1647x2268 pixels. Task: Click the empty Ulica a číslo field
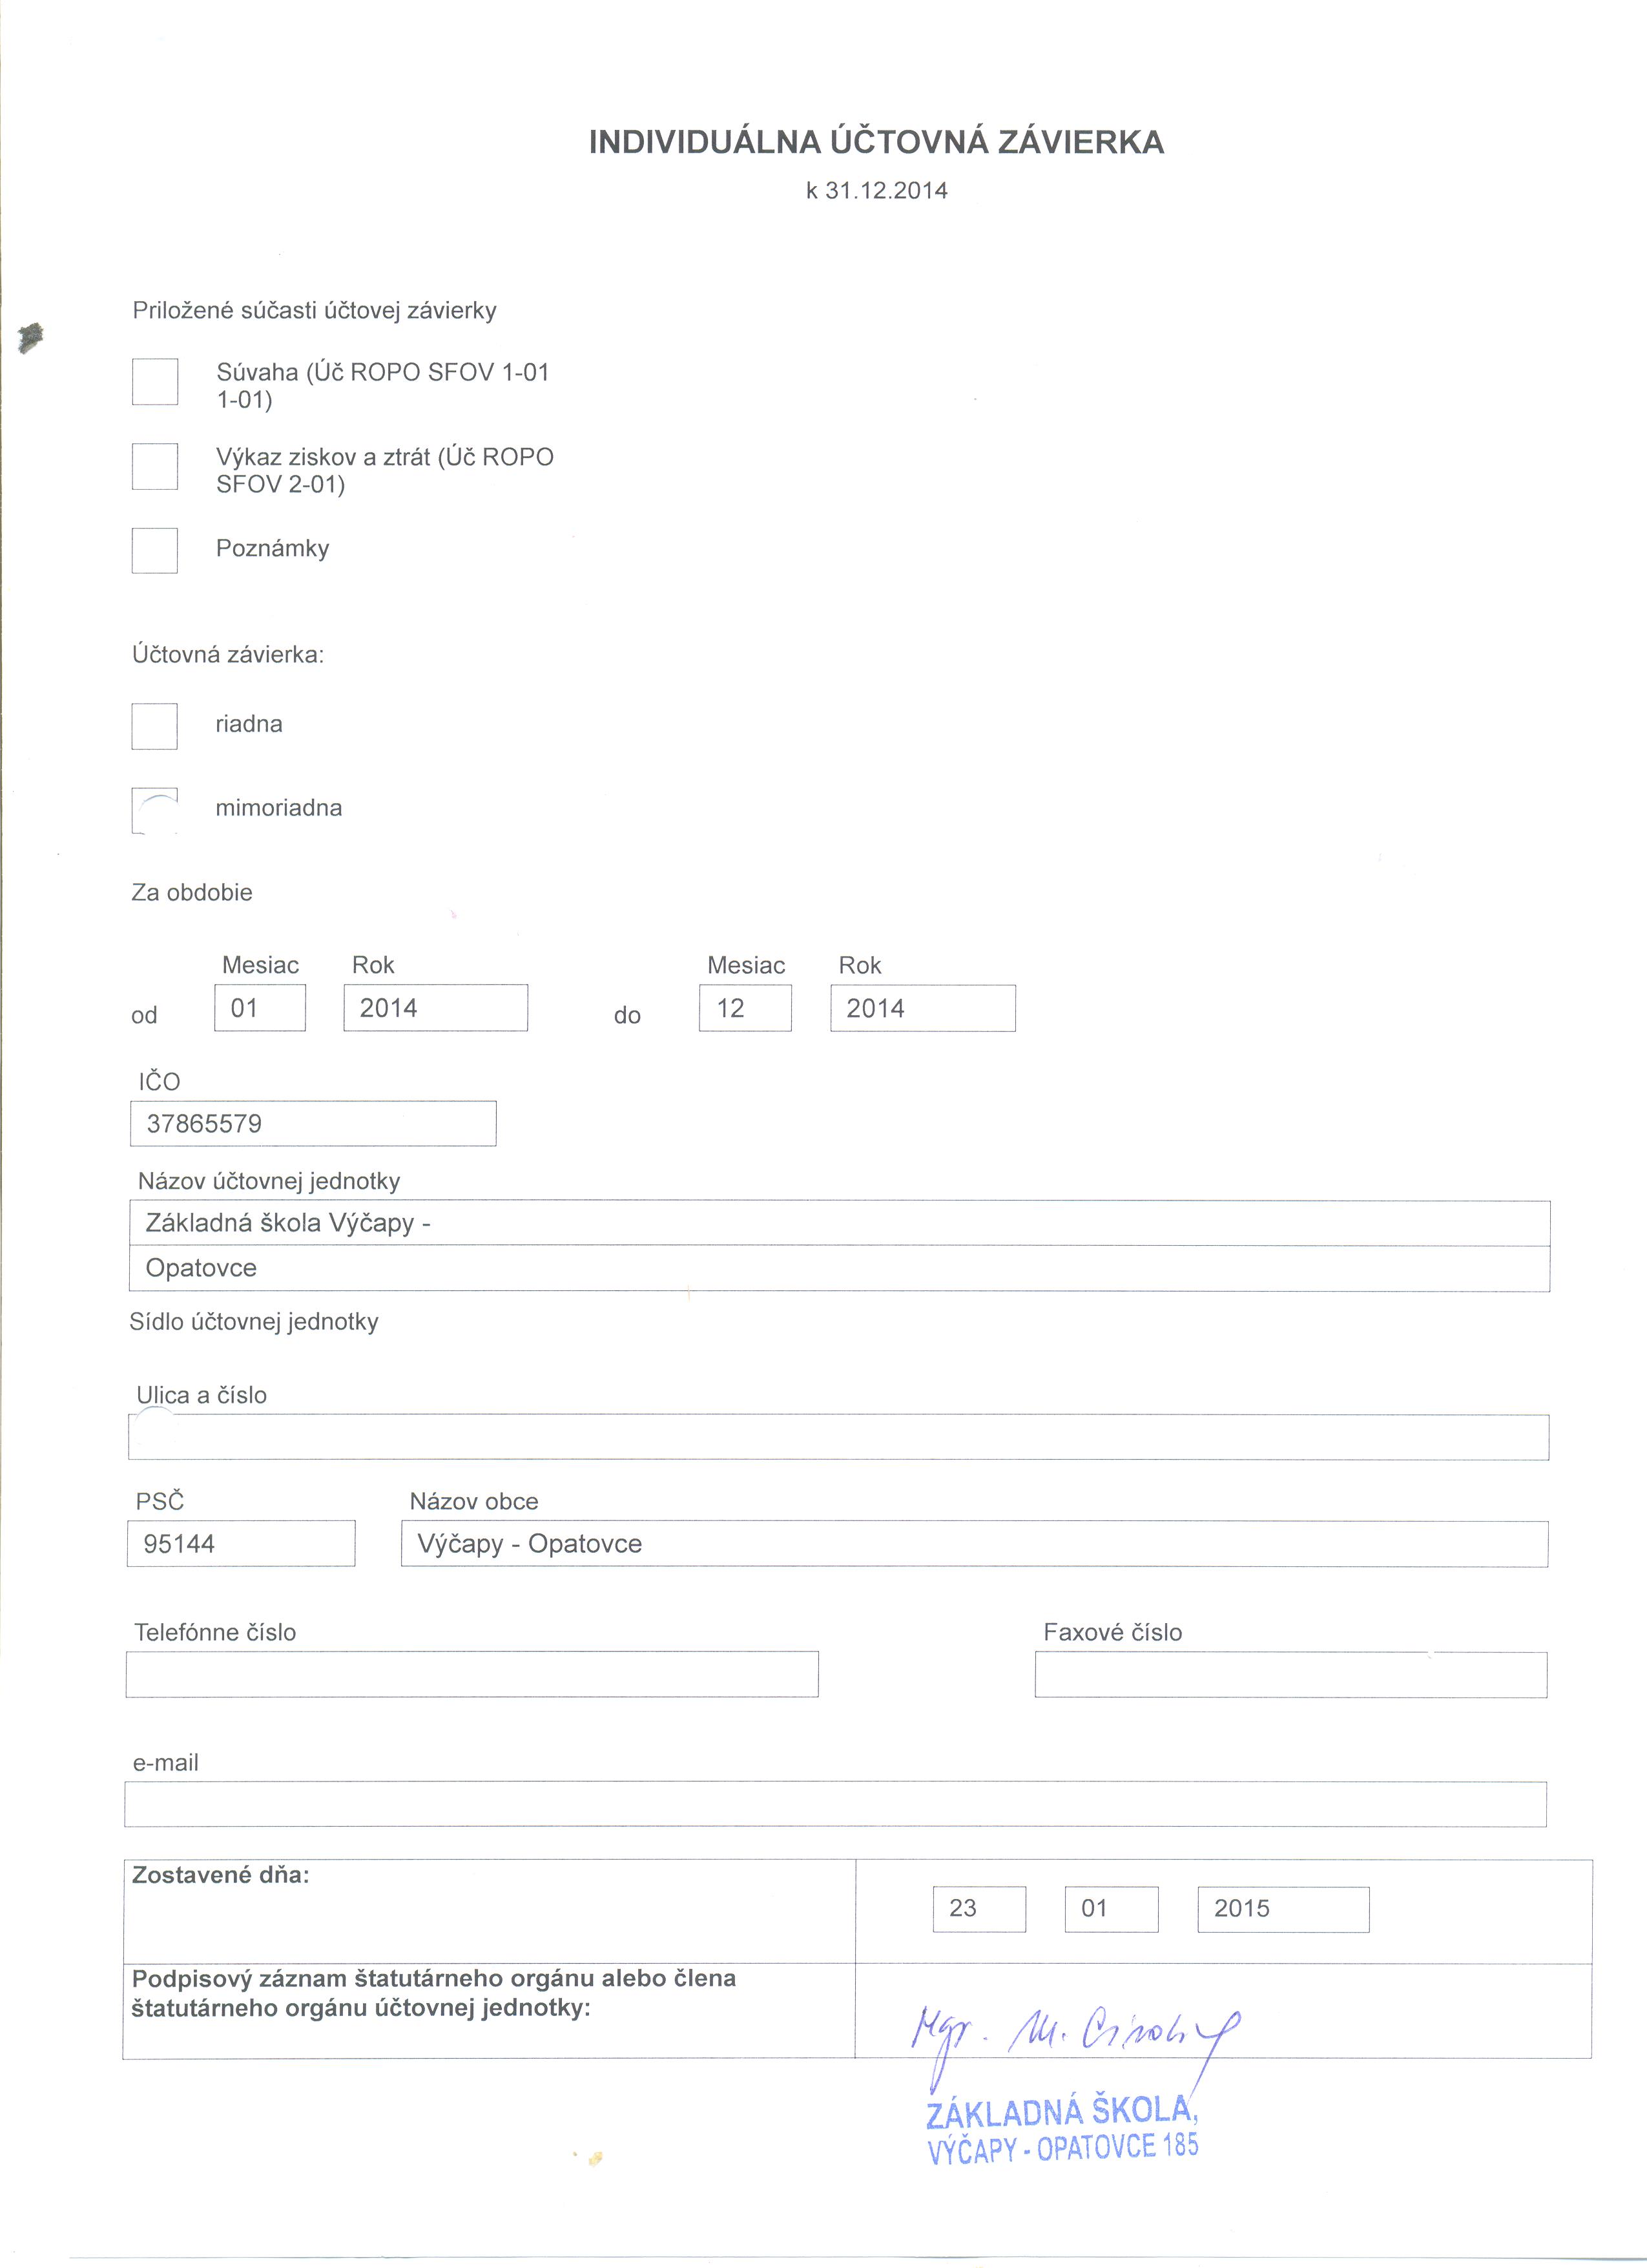point(840,1437)
